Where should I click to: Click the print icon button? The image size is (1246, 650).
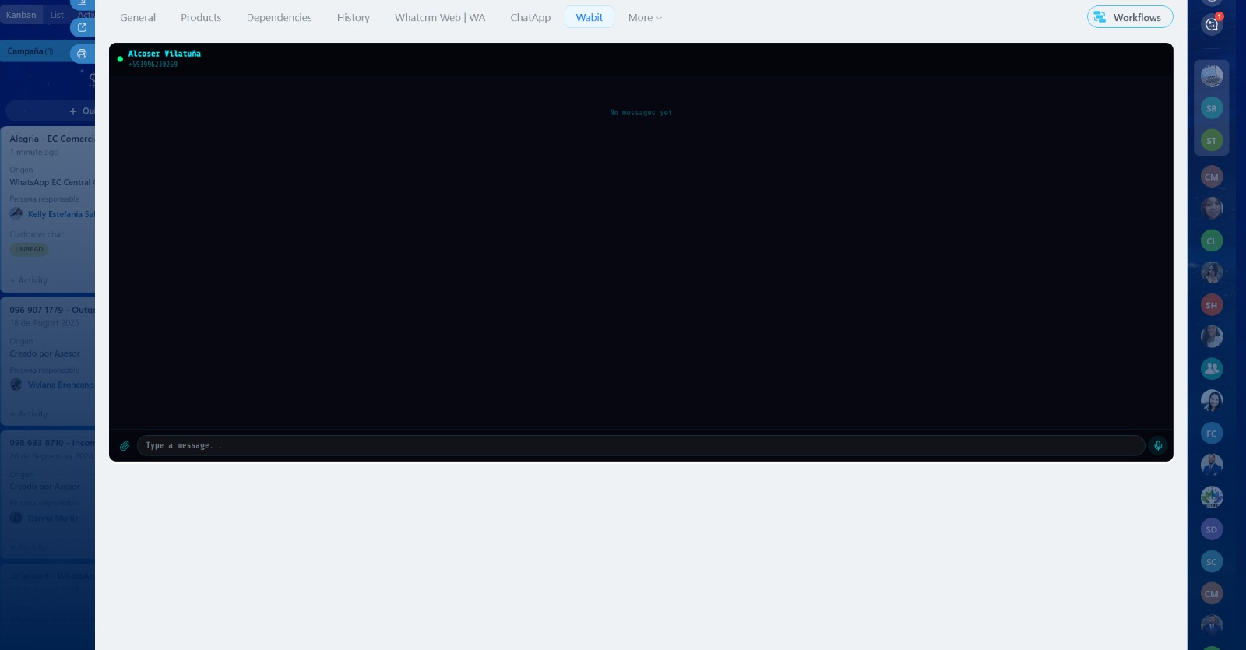pos(82,54)
